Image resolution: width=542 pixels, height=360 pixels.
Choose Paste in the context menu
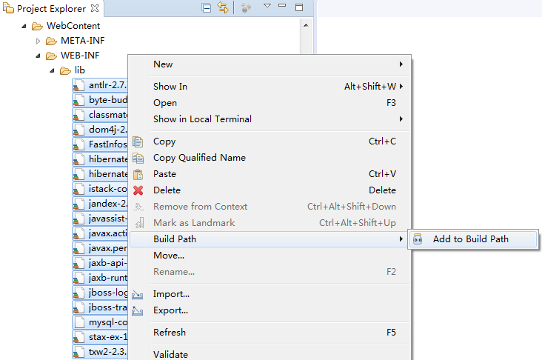(x=270, y=174)
